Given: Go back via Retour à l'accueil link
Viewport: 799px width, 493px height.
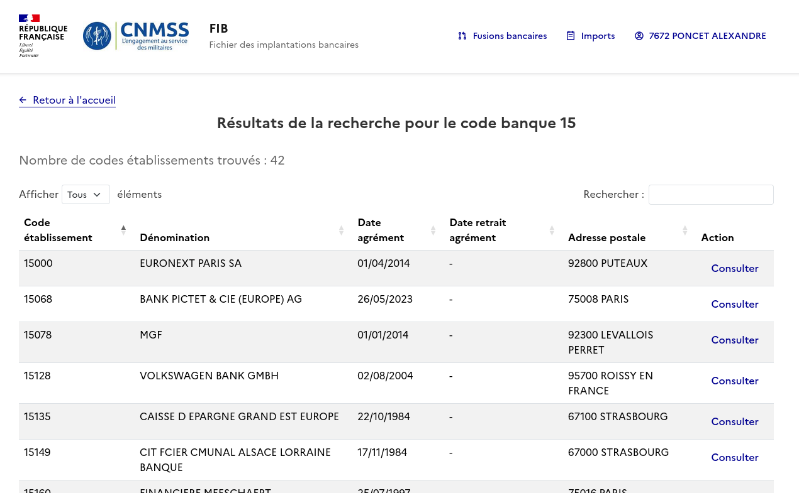Looking at the screenshot, I should click(67, 100).
